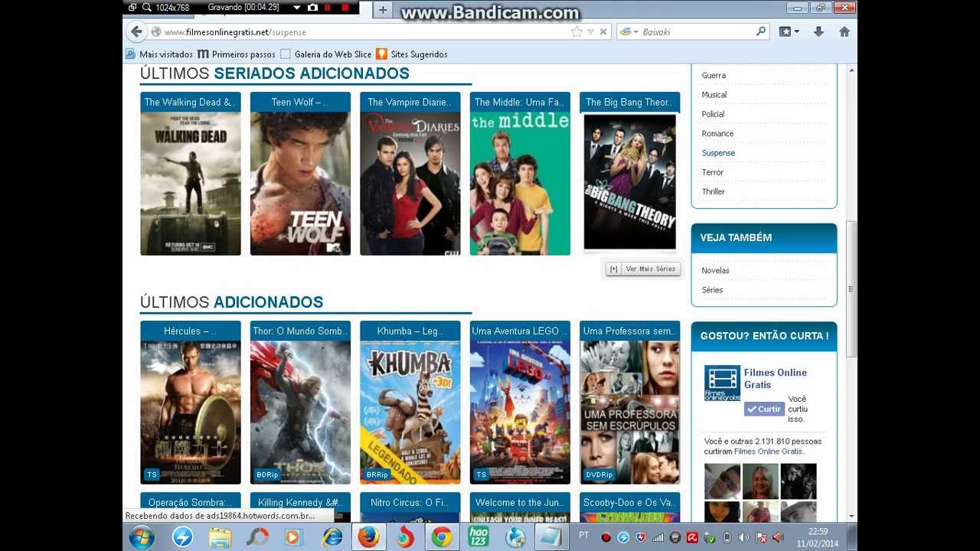Screen dimensions: 980x551
Task: Select the Musical genre
Action: click(x=714, y=95)
